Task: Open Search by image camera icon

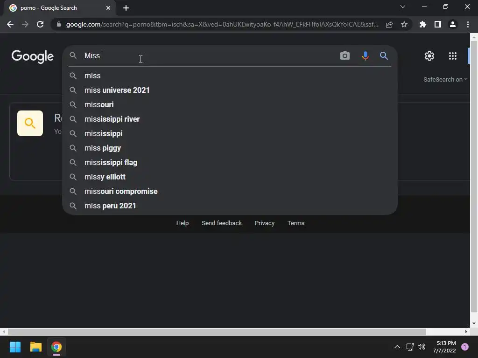Action: pyautogui.click(x=345, y=56)
